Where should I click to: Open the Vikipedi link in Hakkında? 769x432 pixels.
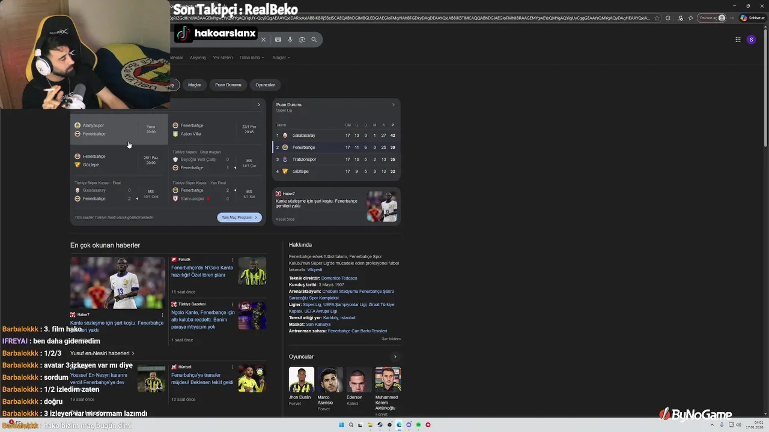click(315, 270)
